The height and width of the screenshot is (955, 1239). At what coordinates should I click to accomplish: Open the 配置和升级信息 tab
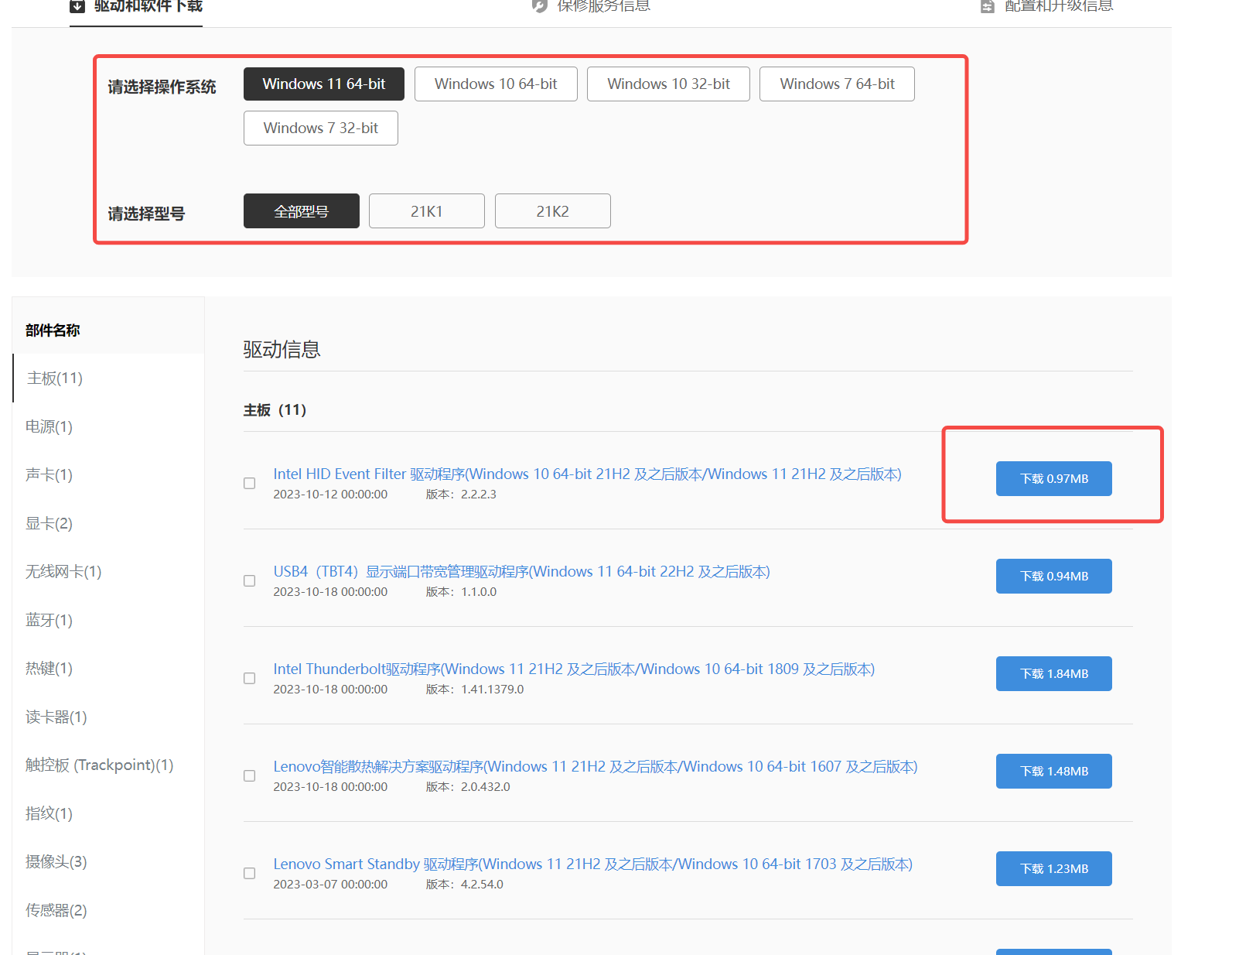tap(1057, 7)
